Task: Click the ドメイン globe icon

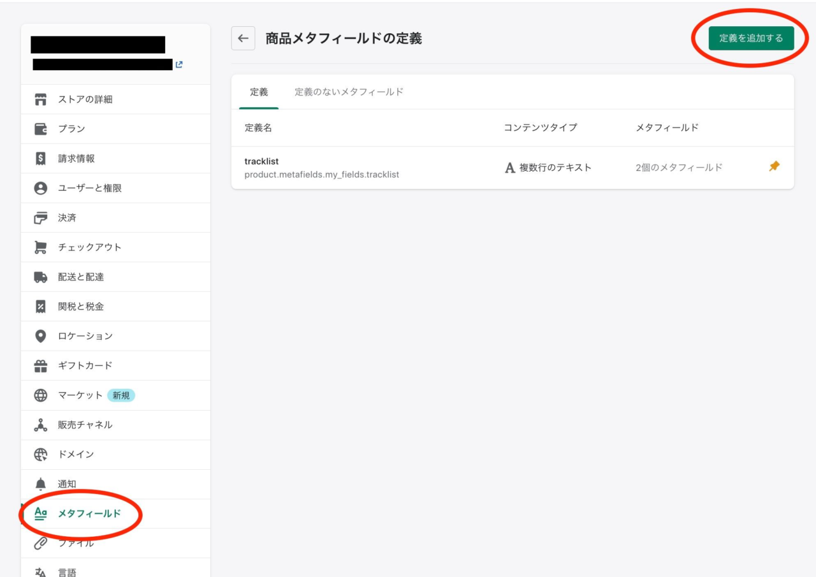Action: point(41,455)
